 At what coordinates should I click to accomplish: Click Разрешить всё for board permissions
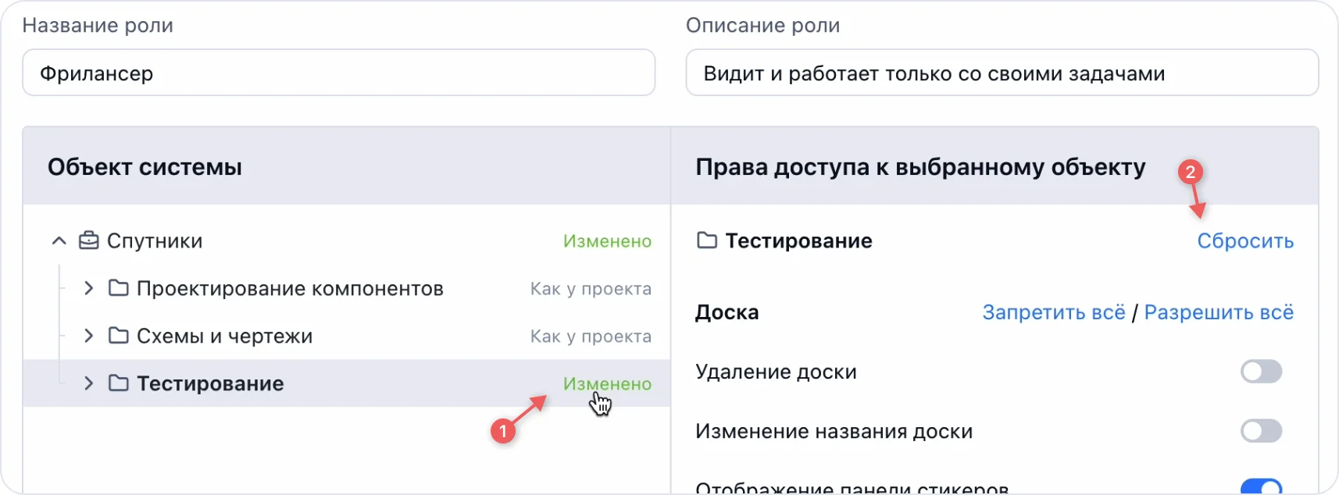[1219, 312]
